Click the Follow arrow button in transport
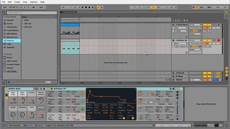Viewport: 230px width, 129px height. (x=63, y=7)
